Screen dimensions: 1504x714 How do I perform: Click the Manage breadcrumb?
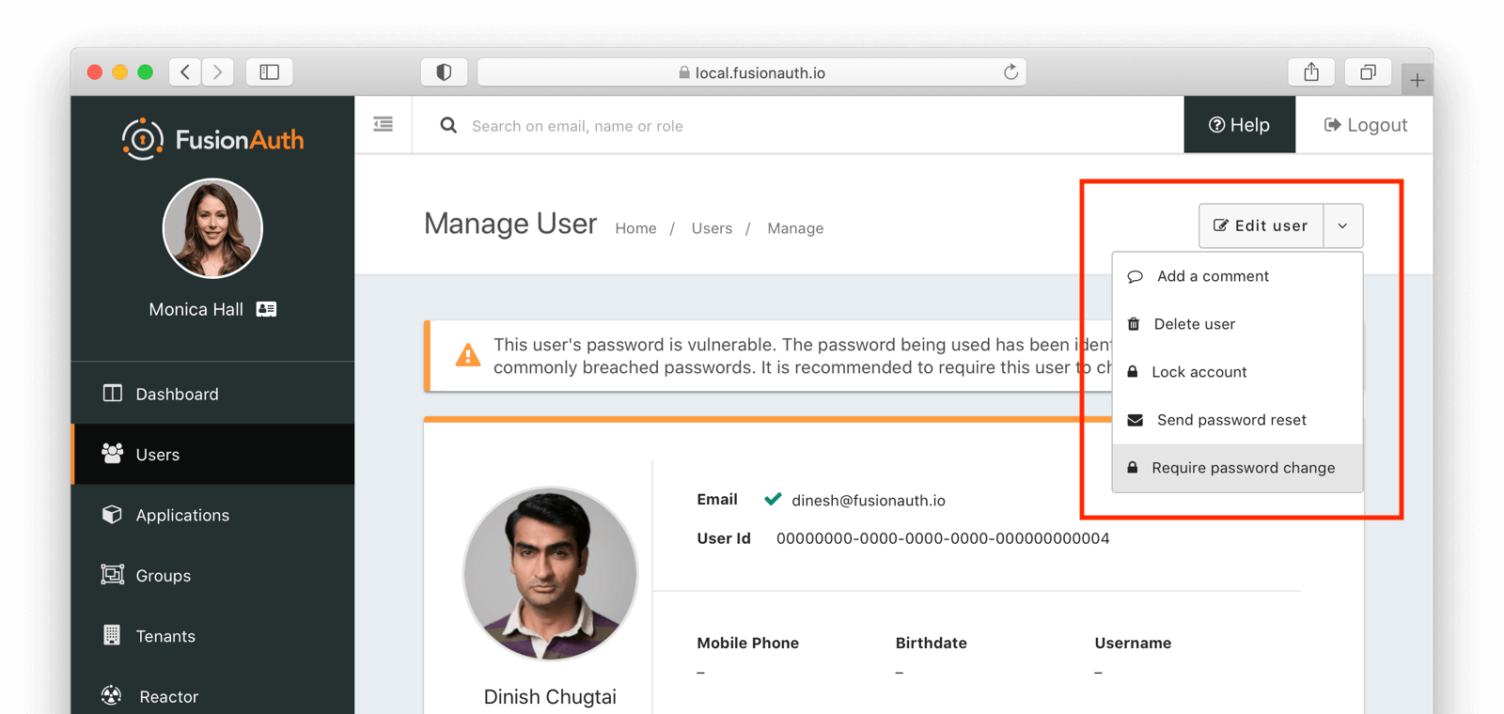(x=795, y=228)
